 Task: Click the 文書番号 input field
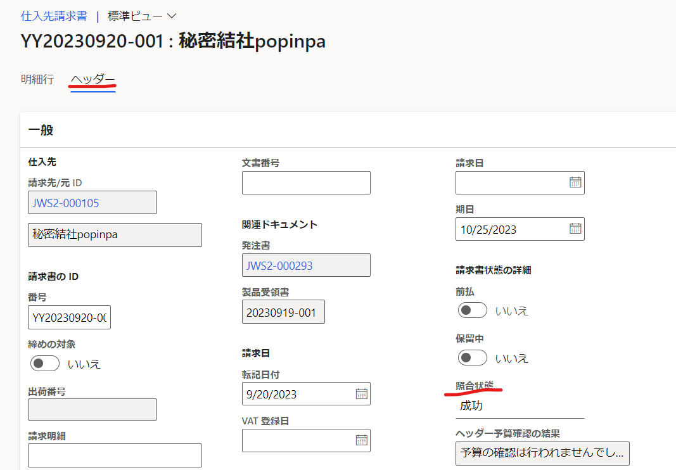(x=306, y=183)
